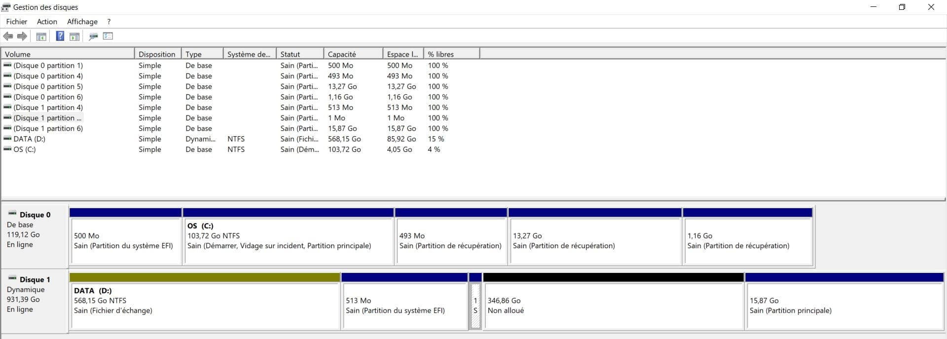
Task: Click the Gestion des disques title bar icon
Action: (6, 7)
